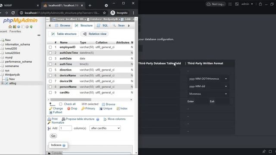Bookmark this page with the star icon

[104, 13]
